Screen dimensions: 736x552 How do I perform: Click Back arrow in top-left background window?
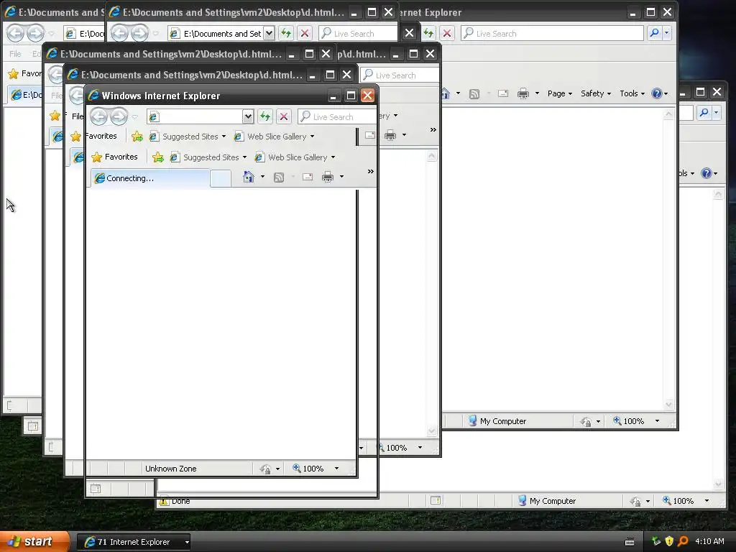click(x=15, y=33)
